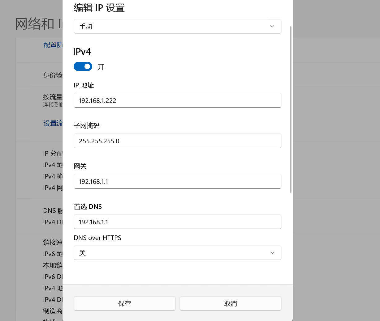Click the 编辑 IP 设置 dialog title
This screenshot has width=380, height=321.
pyautogui.click(x=99, y=8)
